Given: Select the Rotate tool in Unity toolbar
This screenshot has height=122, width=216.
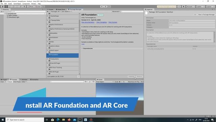Looking at the screenshot, I should click(10, 6).
